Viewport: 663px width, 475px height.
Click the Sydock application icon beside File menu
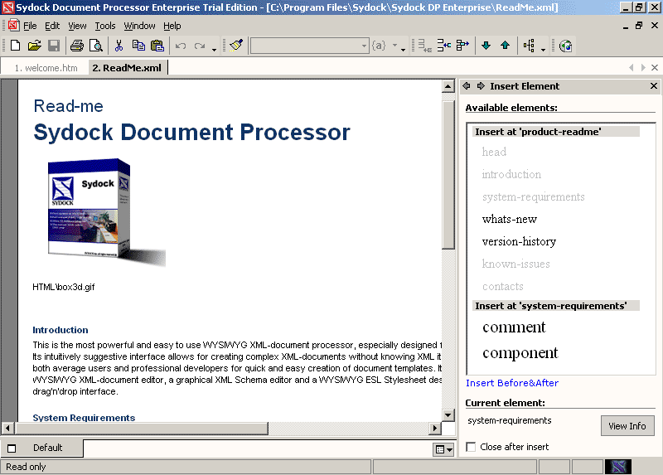pyautogui.click(x=13, y=26)
